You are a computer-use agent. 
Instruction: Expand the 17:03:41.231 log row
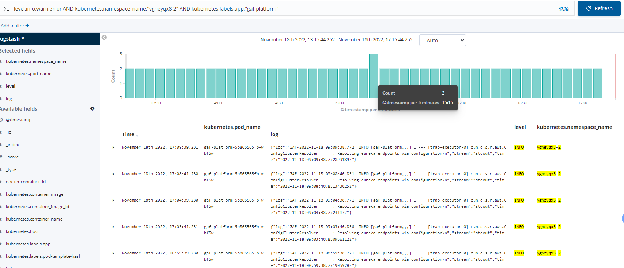pyautogui.click(x=113, y=227)
